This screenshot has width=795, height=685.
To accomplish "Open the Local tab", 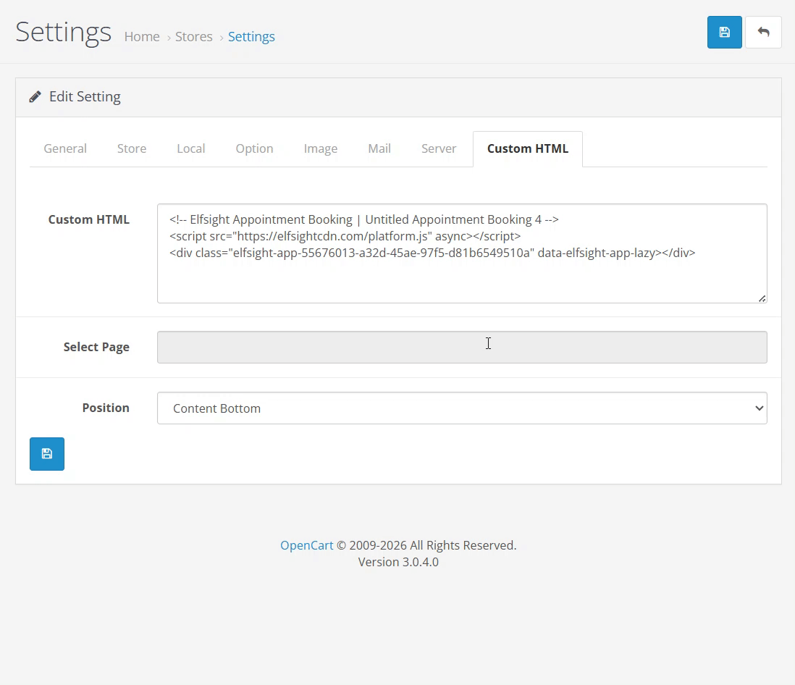I will [x=191, y=148].
